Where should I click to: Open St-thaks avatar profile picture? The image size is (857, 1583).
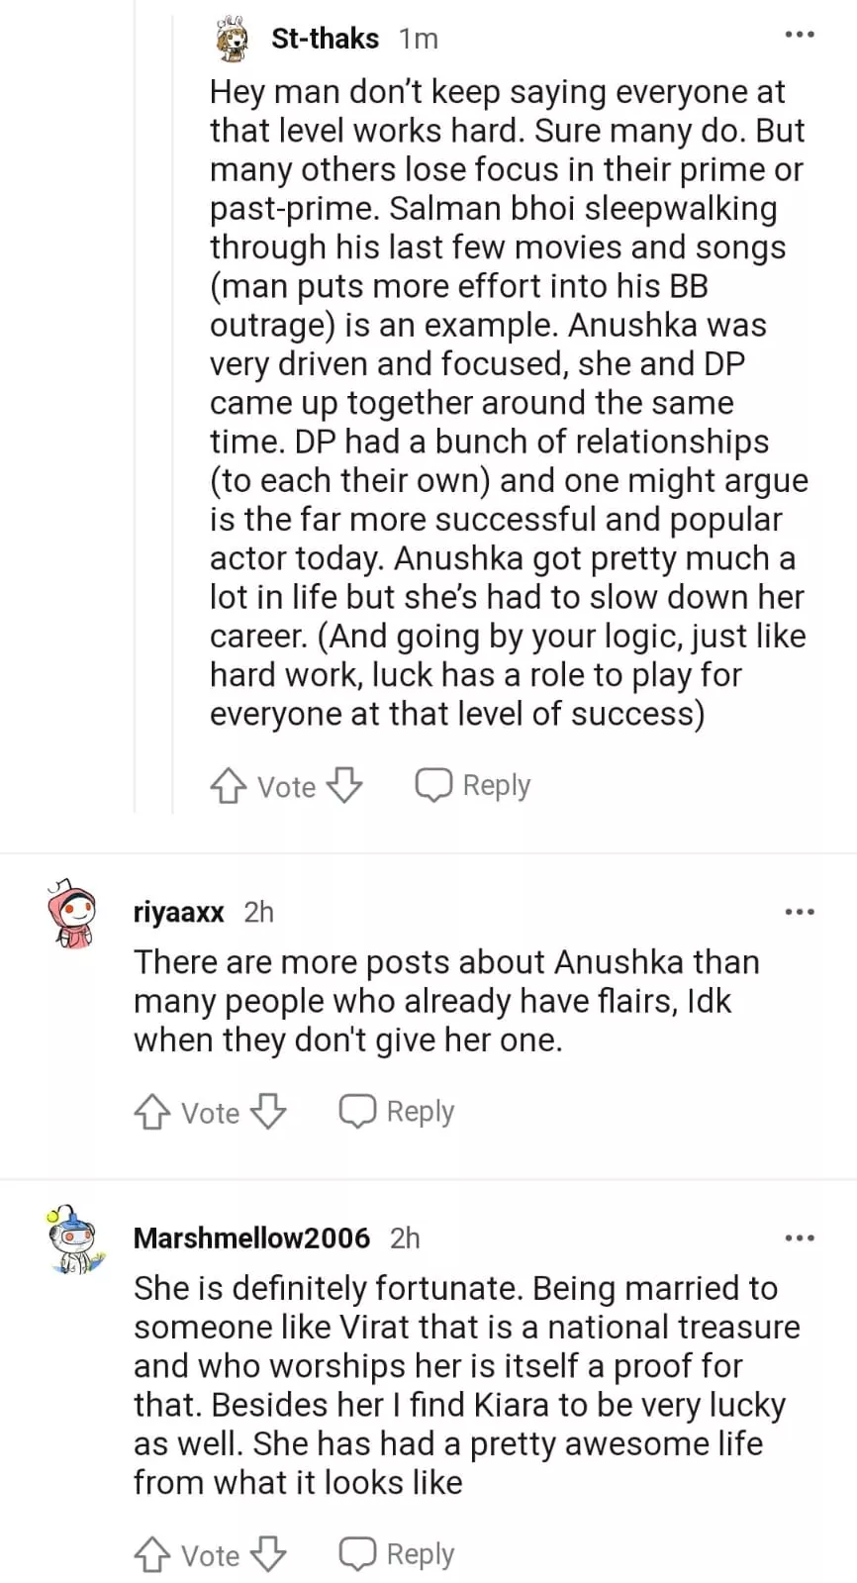232,40
